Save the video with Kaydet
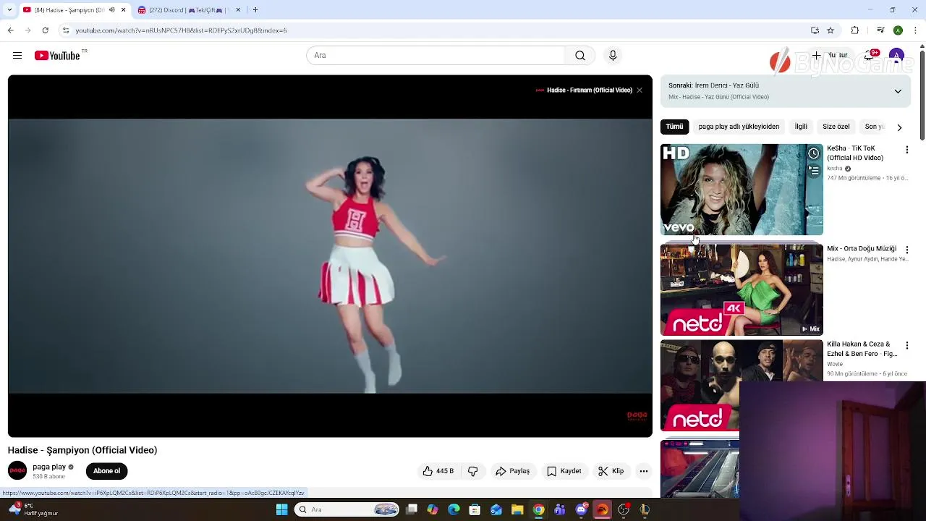926x521 pixels. coord(564,471)
